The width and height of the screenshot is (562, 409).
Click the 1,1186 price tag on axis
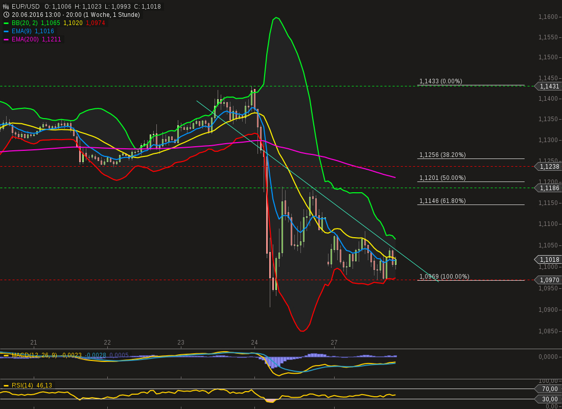click(x=548, y=188)
